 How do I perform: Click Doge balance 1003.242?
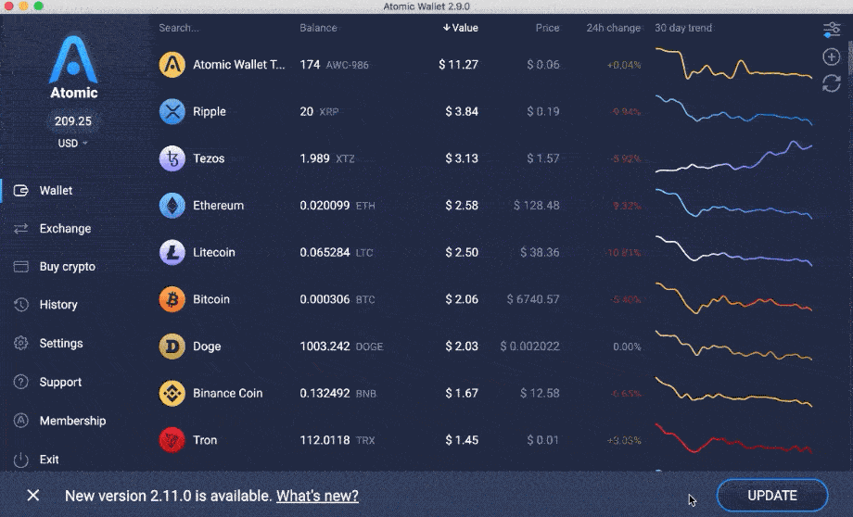325,347
